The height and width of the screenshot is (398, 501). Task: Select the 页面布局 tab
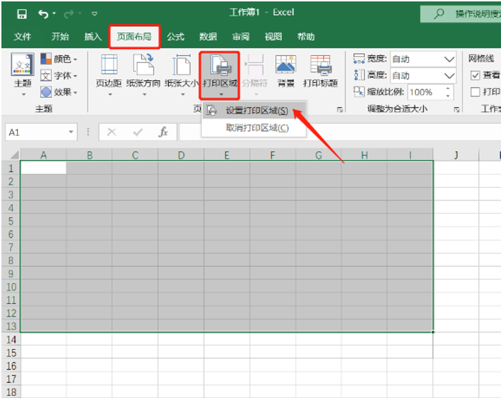pyautogui.click(x=134, y=36)
